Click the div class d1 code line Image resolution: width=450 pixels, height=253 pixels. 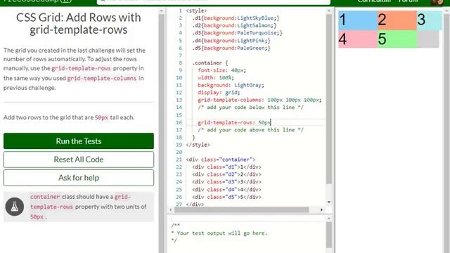226,167
